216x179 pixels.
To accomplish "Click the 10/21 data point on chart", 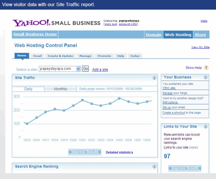I will (82, 100).
